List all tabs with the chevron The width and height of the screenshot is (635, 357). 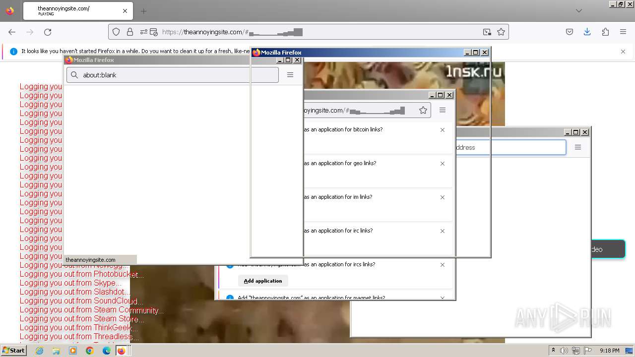pos(579,11)
